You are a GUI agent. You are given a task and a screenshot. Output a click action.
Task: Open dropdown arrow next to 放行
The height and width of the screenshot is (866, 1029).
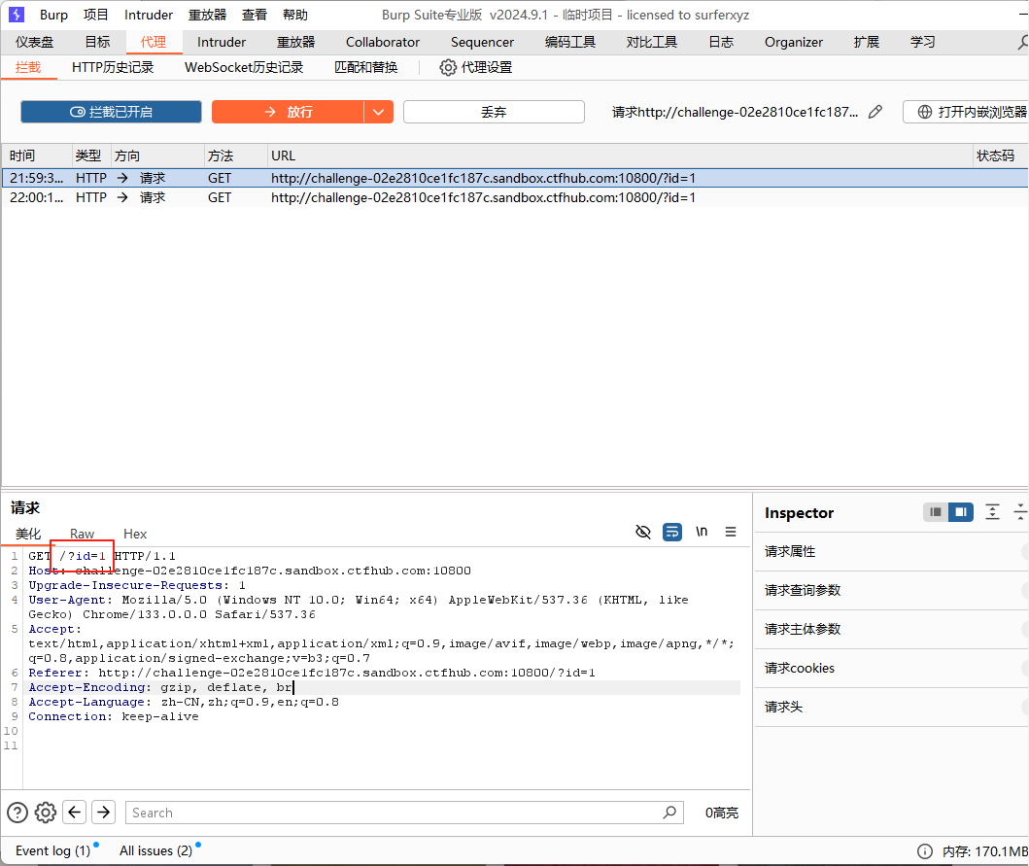coord(379,112)
